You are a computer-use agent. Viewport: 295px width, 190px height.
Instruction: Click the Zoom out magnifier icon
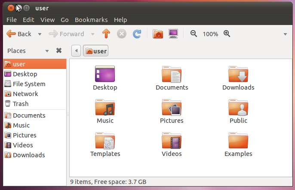(194, 34)
